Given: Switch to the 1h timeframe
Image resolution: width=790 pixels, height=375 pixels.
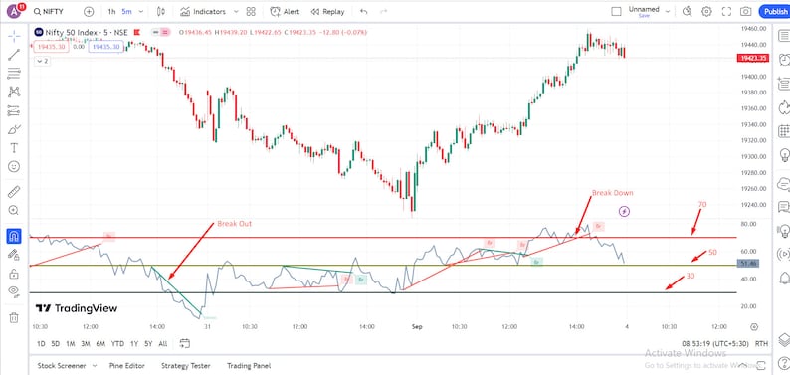Looking at the screenshot, I should [111, 11].
